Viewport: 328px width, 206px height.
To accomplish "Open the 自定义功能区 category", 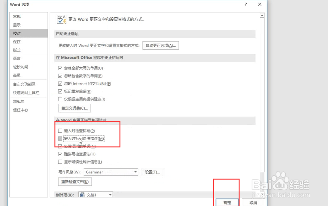I will (29, 84).
